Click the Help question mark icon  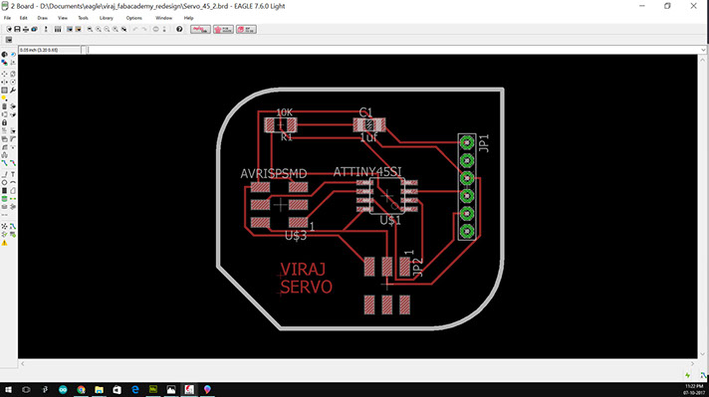(179, 30)
